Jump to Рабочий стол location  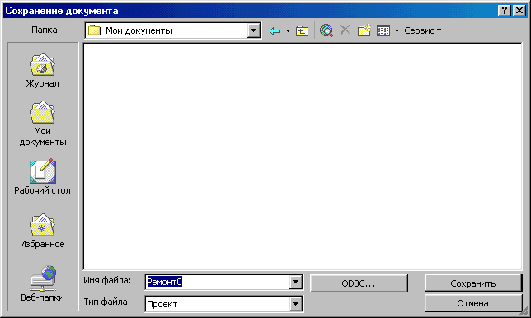42,176
